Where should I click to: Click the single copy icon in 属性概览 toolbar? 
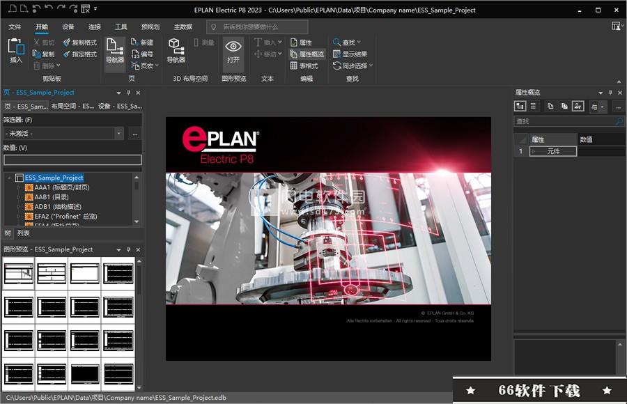[x=550, y=107]
